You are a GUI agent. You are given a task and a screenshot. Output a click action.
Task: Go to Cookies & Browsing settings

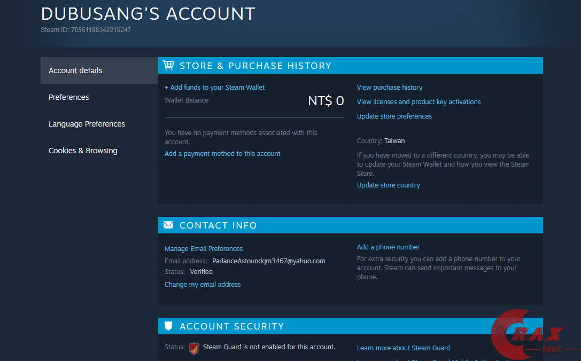(x=83, y=151)
